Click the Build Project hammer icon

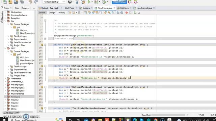[x=77, y=2]
